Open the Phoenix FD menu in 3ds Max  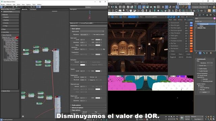[x=144, y=4]
